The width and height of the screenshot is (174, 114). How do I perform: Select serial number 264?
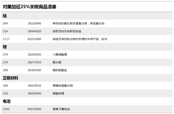coord(5,24)
